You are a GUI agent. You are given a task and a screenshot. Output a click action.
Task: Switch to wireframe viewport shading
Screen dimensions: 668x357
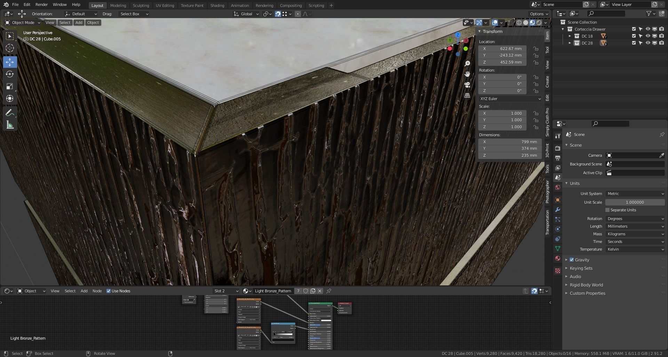[519, 23]
